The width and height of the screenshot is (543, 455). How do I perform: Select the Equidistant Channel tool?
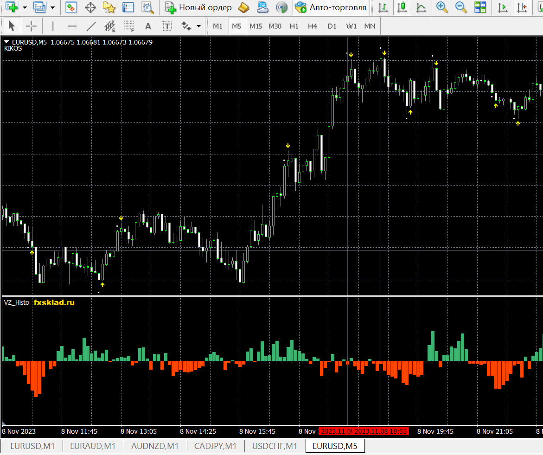(x=110, y=26)
